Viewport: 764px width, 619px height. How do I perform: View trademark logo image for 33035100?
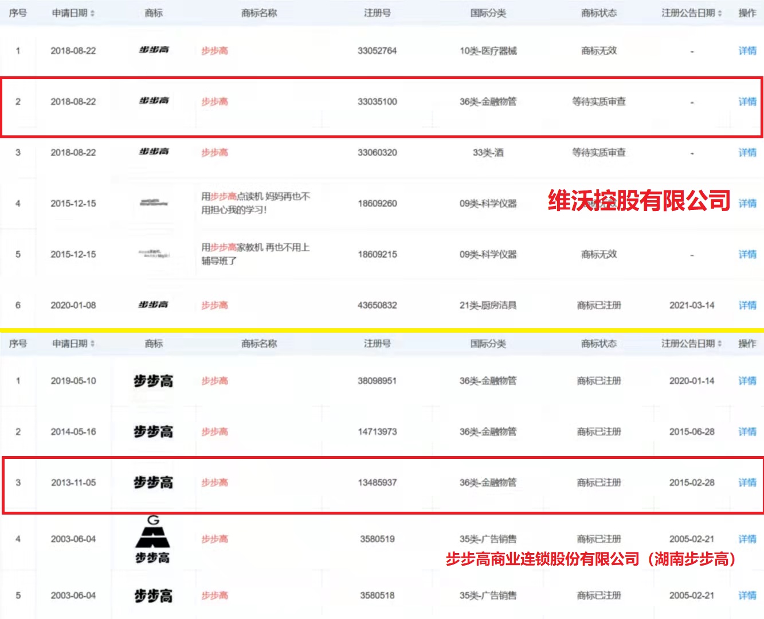(x=154, y=100)
